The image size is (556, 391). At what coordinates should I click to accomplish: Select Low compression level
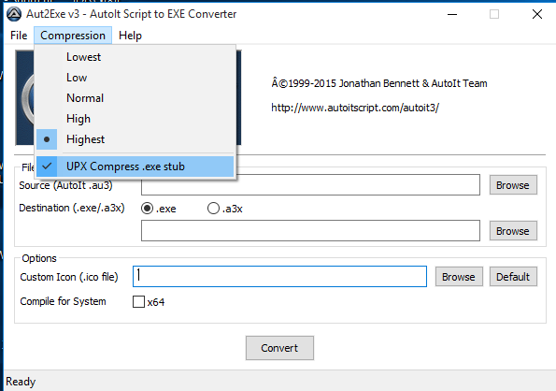(135, 78)
